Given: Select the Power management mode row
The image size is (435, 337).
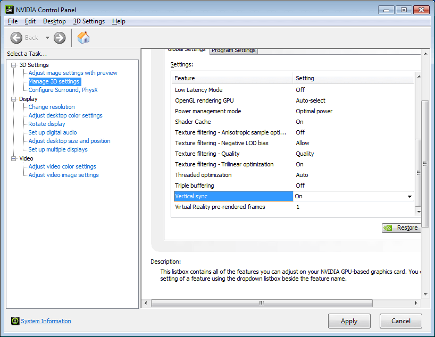Looking at the screenshot, I should [x=293, y=111].
